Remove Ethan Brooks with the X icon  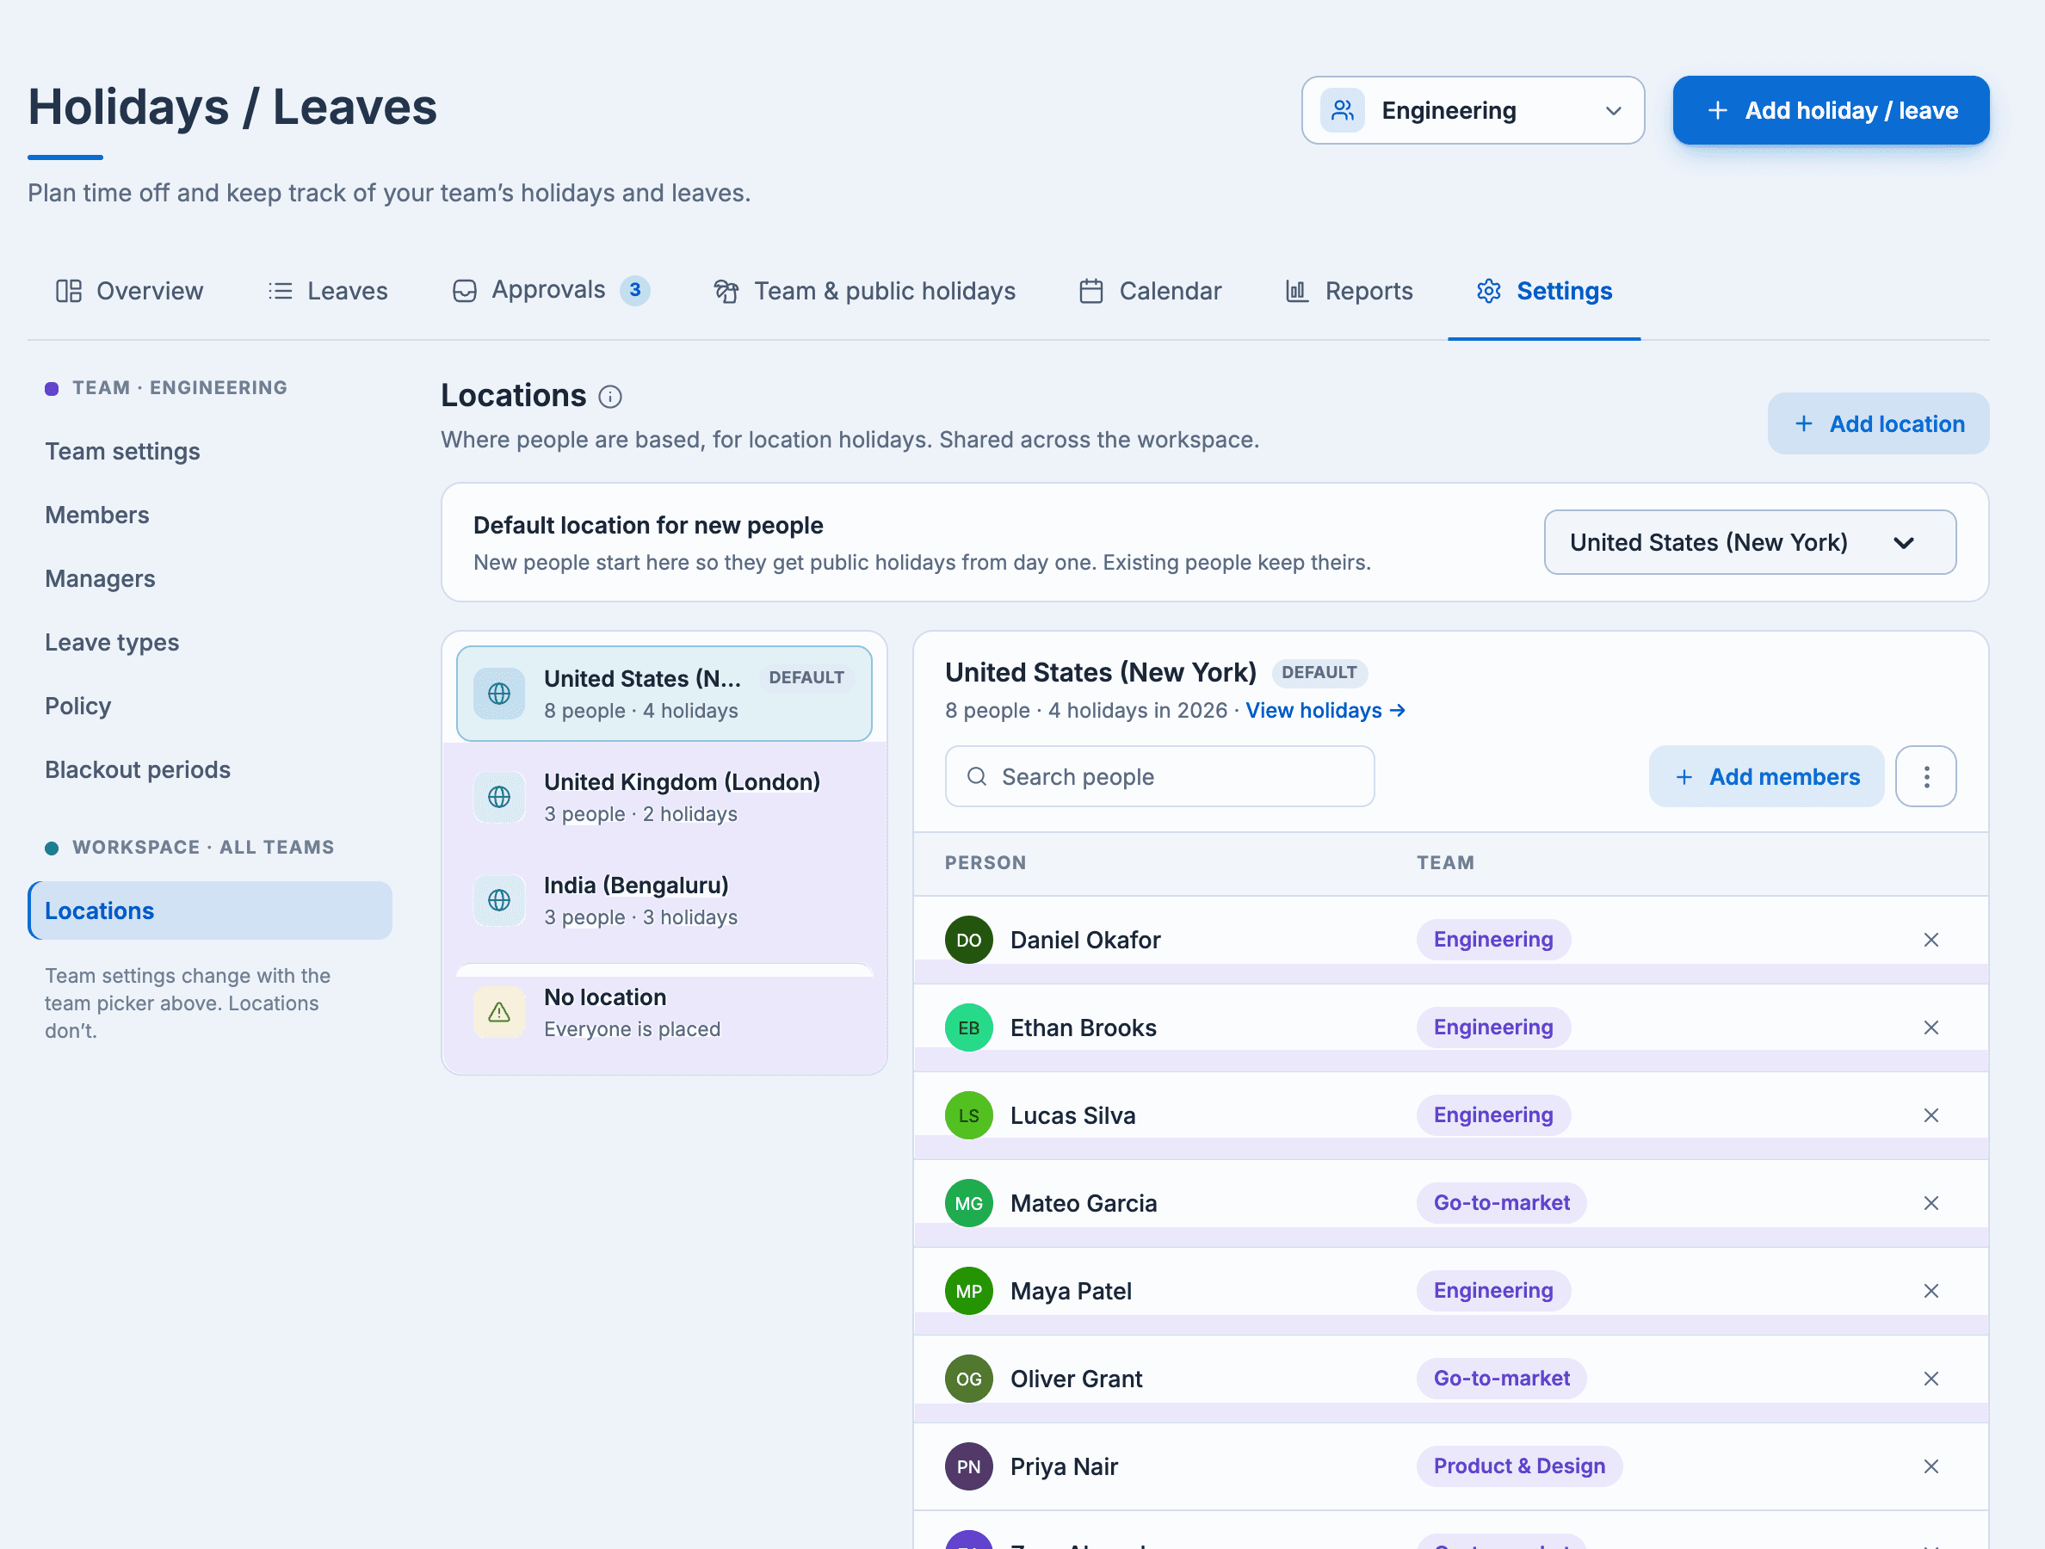(x=1931, y=1028)
